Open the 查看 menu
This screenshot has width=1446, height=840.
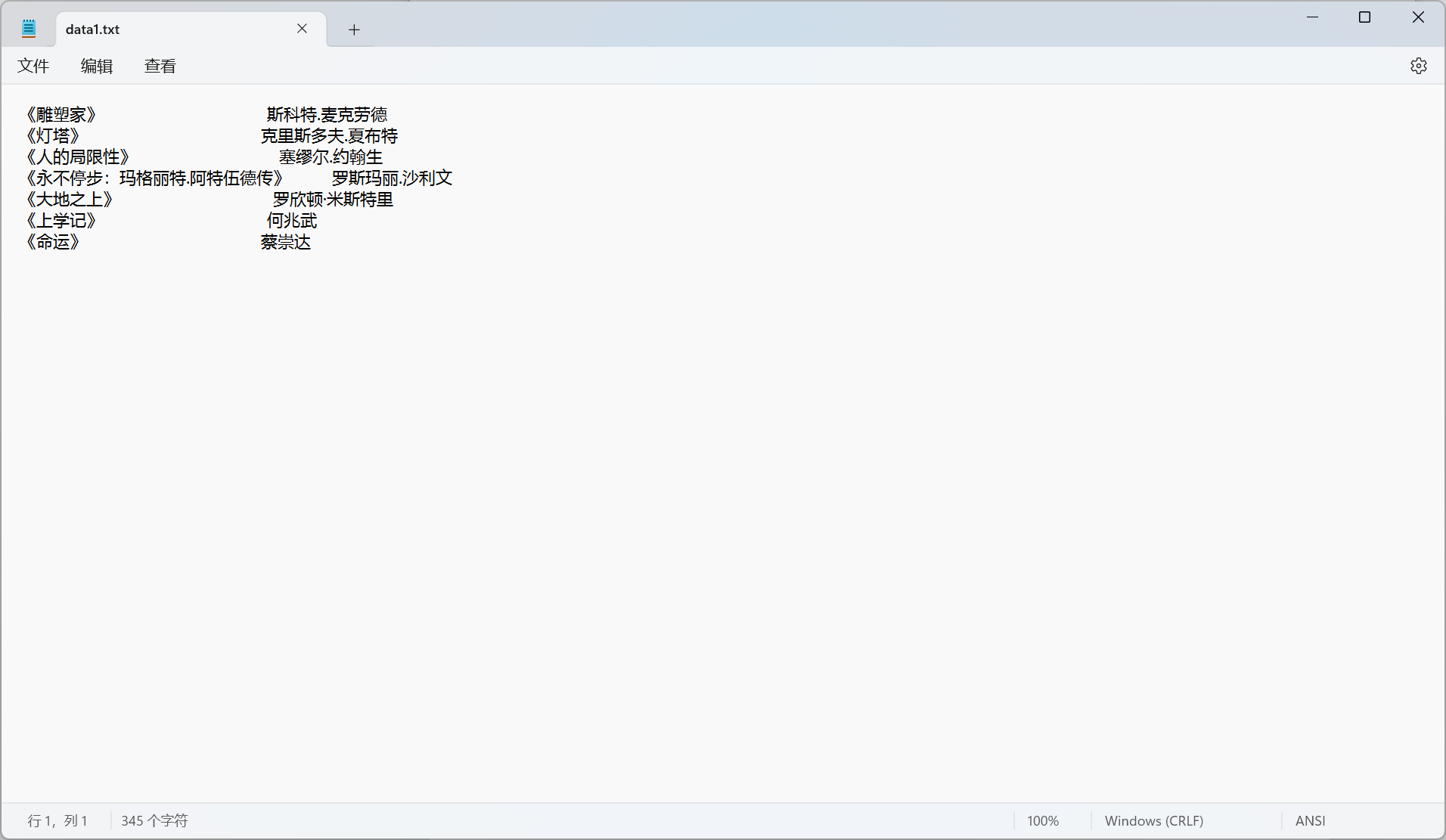coord(160,66)
